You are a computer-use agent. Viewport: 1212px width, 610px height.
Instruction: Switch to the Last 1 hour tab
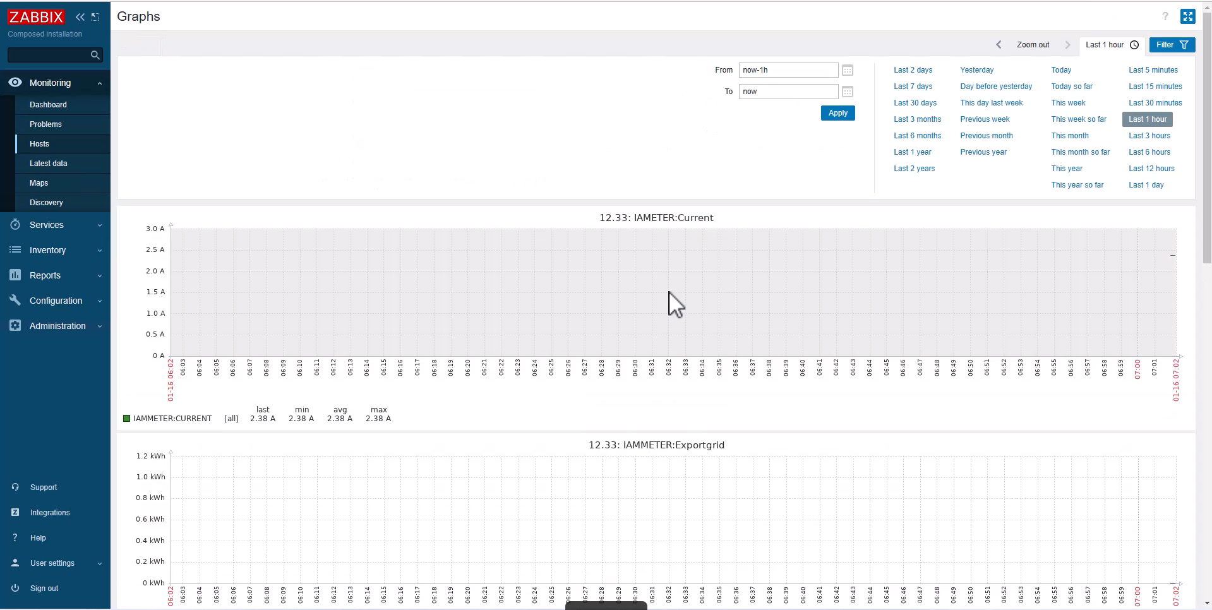1111,45
